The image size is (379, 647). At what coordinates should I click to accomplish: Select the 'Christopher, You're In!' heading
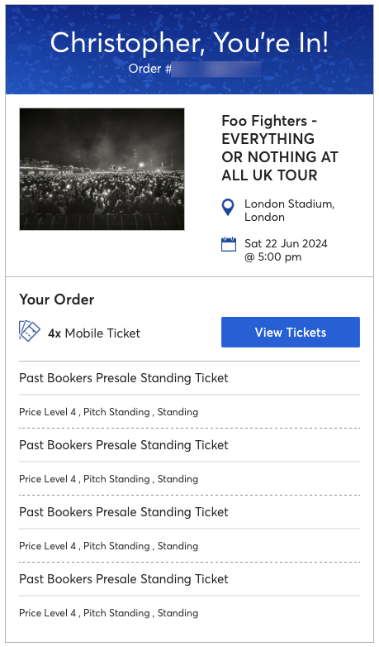190,42
